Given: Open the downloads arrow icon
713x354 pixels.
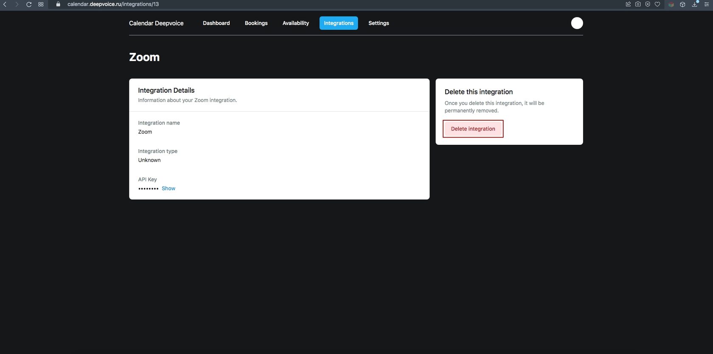Looking at the screenshot, I should [x=695, y=4].
